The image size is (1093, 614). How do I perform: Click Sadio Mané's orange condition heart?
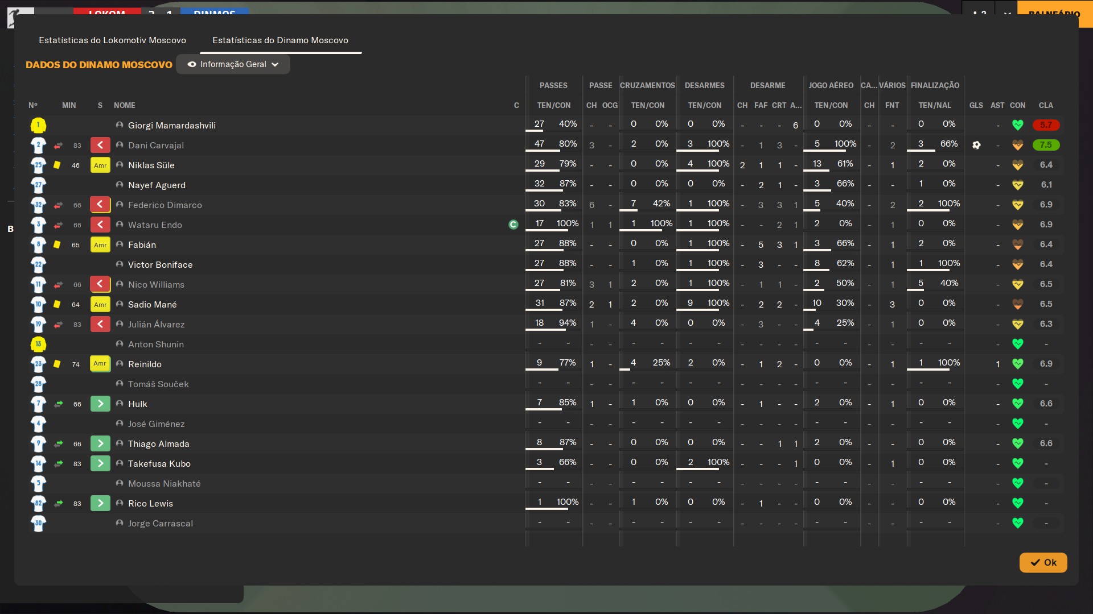[x=1018, y=304]
